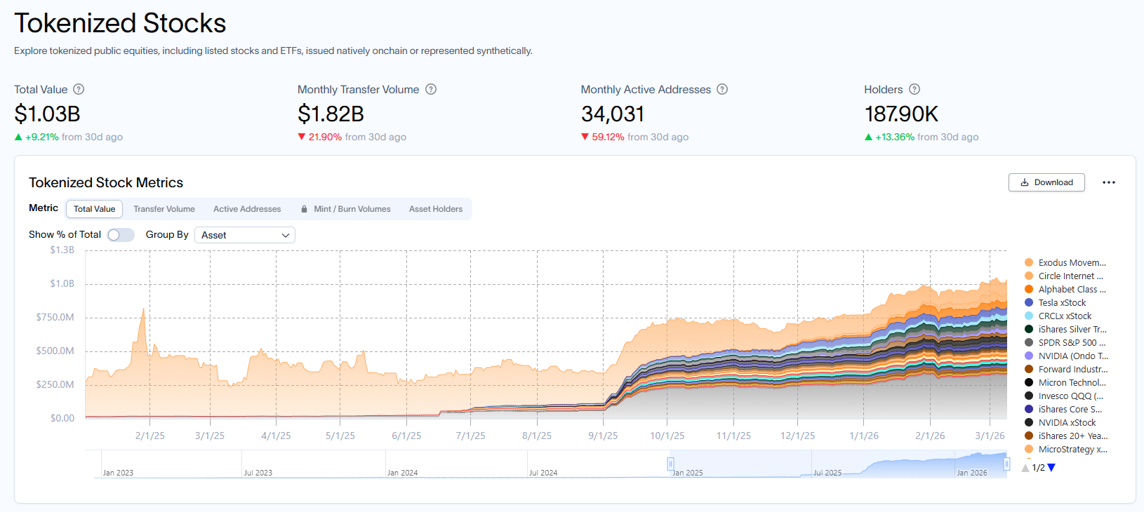The width and height of the screenshot is (1144, 512).
Task: Open the Group By Asset dropdown
Action: tap(244, 235)
